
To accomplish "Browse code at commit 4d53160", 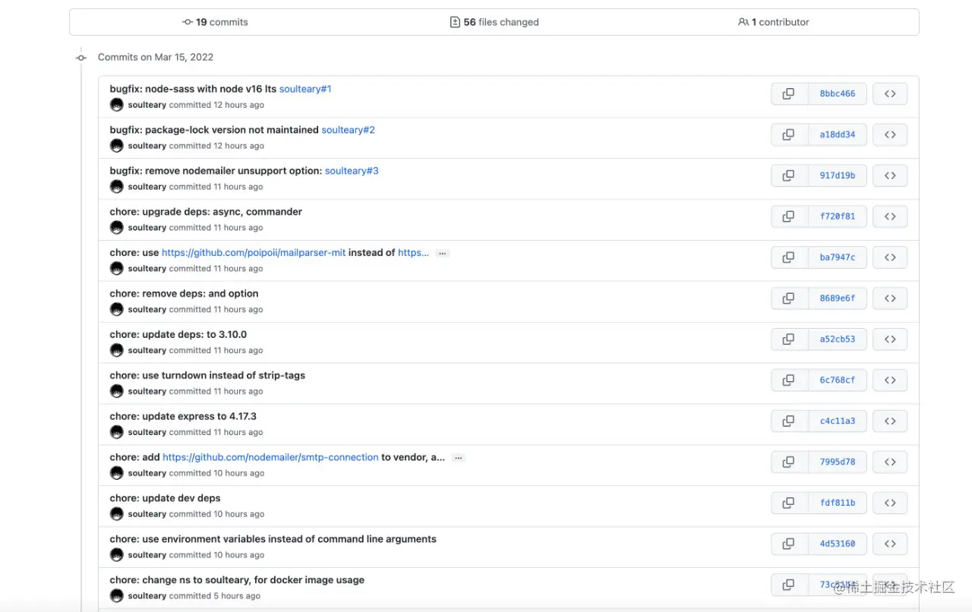I will pyautogui.click(x=889, y=544).
